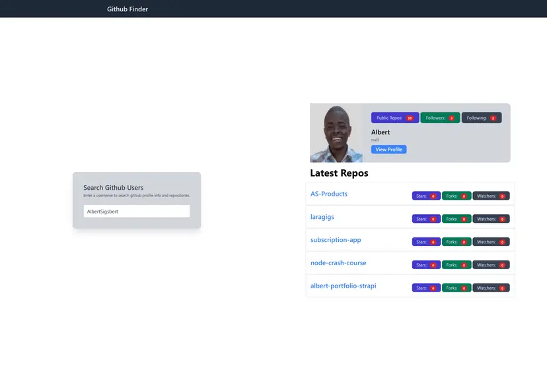
Task: Open the AS-Products repository link
Action: (x=329, y=194)
